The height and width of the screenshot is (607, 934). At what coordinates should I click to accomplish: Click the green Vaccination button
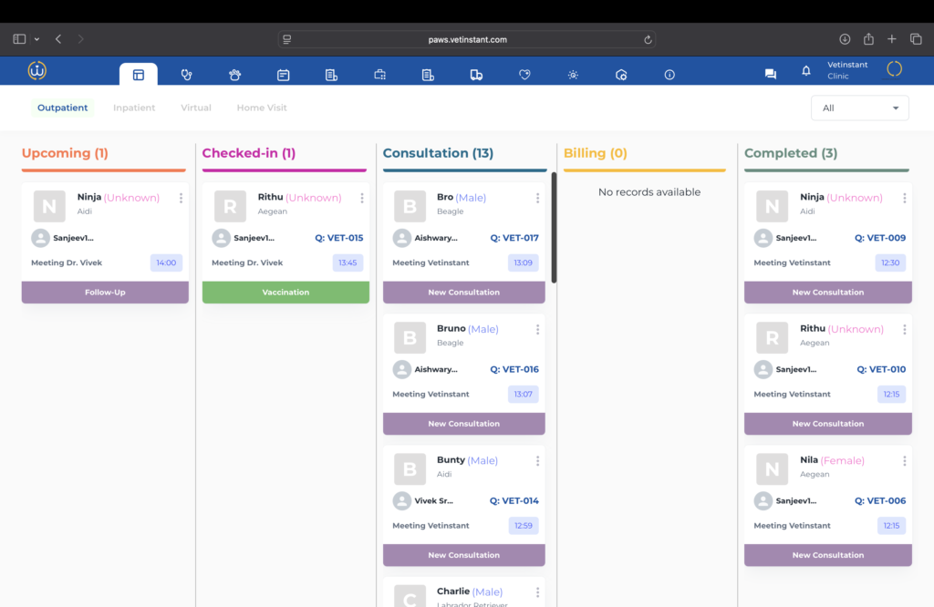pos(285,293)
